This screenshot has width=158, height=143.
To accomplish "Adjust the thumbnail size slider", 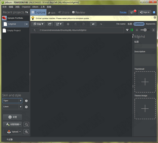I will [145, 30].
